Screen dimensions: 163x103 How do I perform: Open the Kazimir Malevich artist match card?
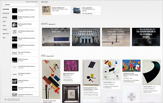point(56,11)
